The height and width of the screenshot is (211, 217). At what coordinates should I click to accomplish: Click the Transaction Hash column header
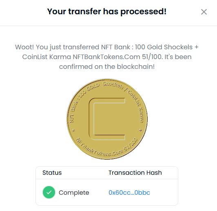tap(135, 173)
